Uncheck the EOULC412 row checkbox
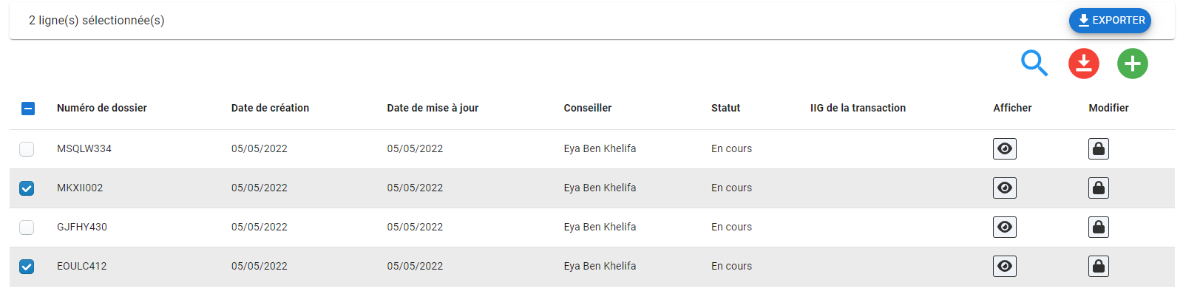 (27, 267)
